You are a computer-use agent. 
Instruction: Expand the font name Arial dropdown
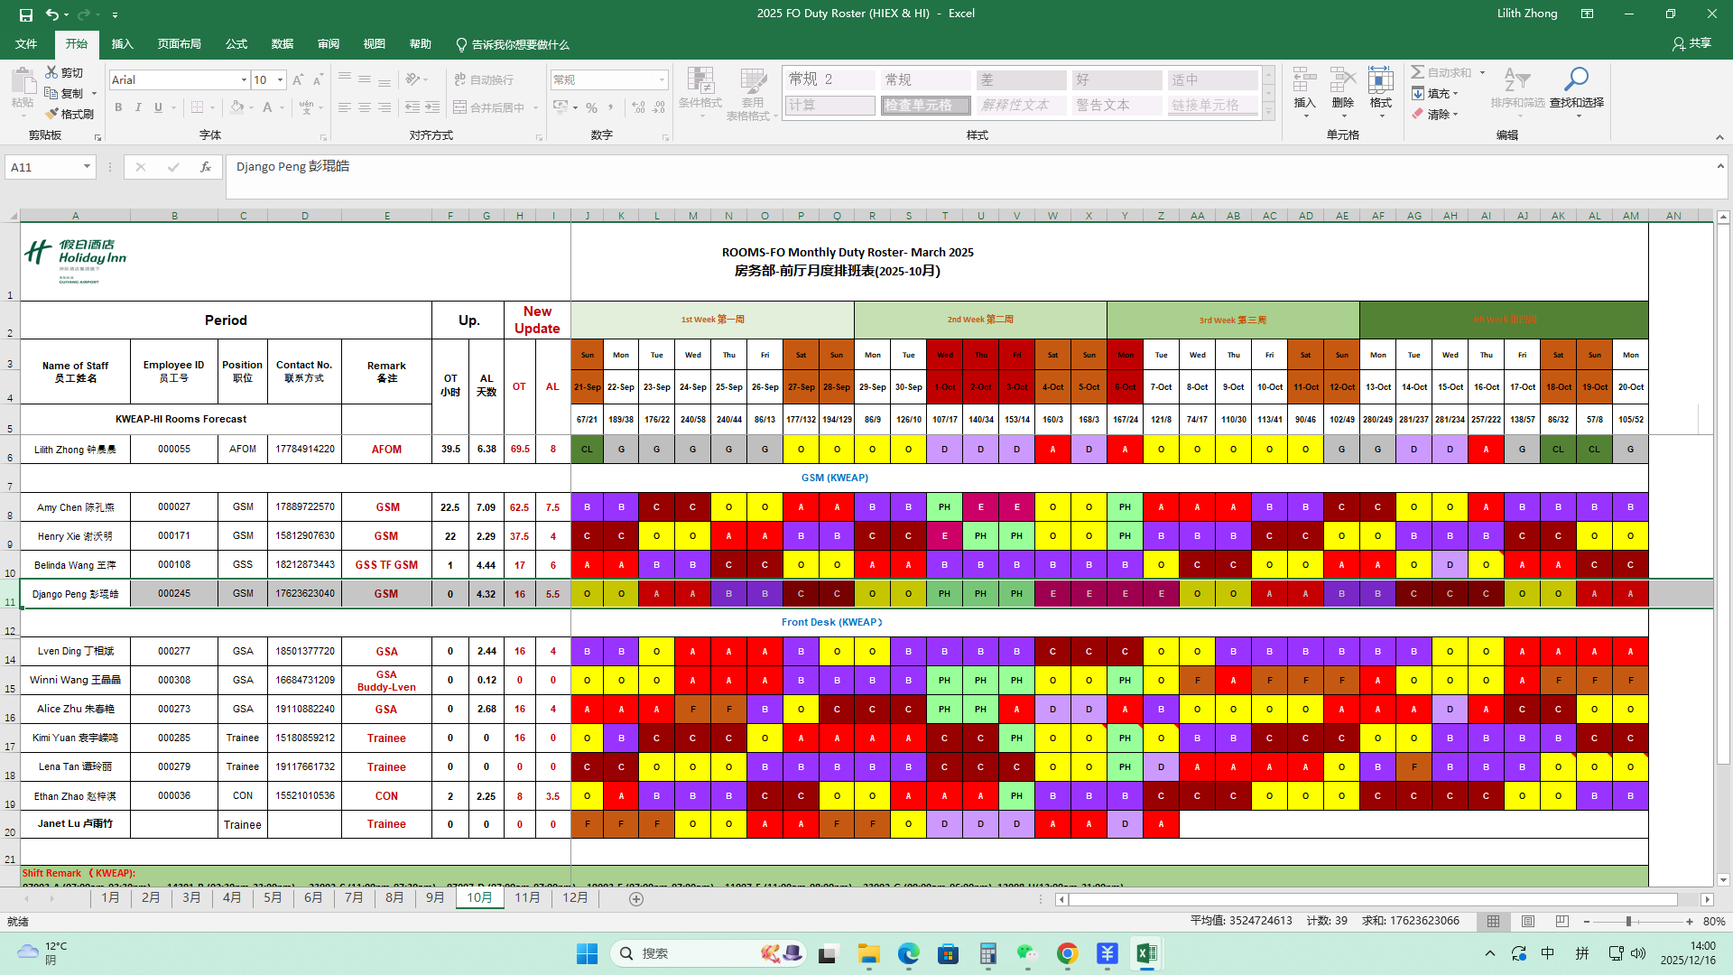pos(244,80)
